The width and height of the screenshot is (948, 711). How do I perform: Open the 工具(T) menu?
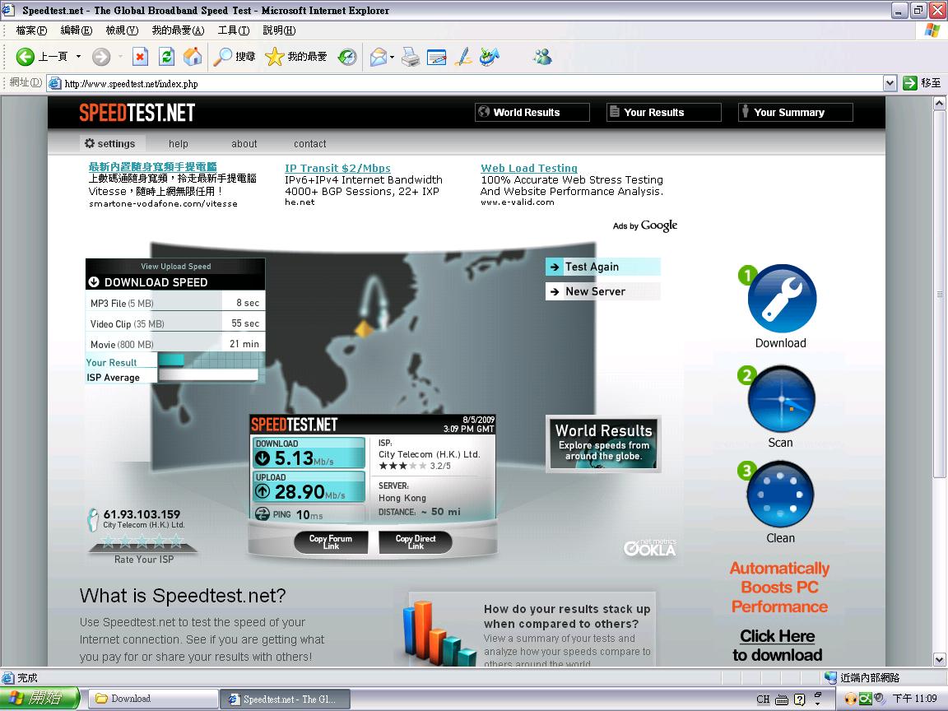[x=234, y=30]
